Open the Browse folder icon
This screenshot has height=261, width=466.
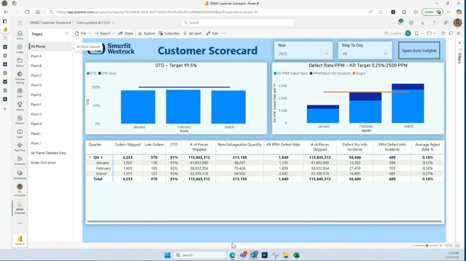(x=20, y=62)
